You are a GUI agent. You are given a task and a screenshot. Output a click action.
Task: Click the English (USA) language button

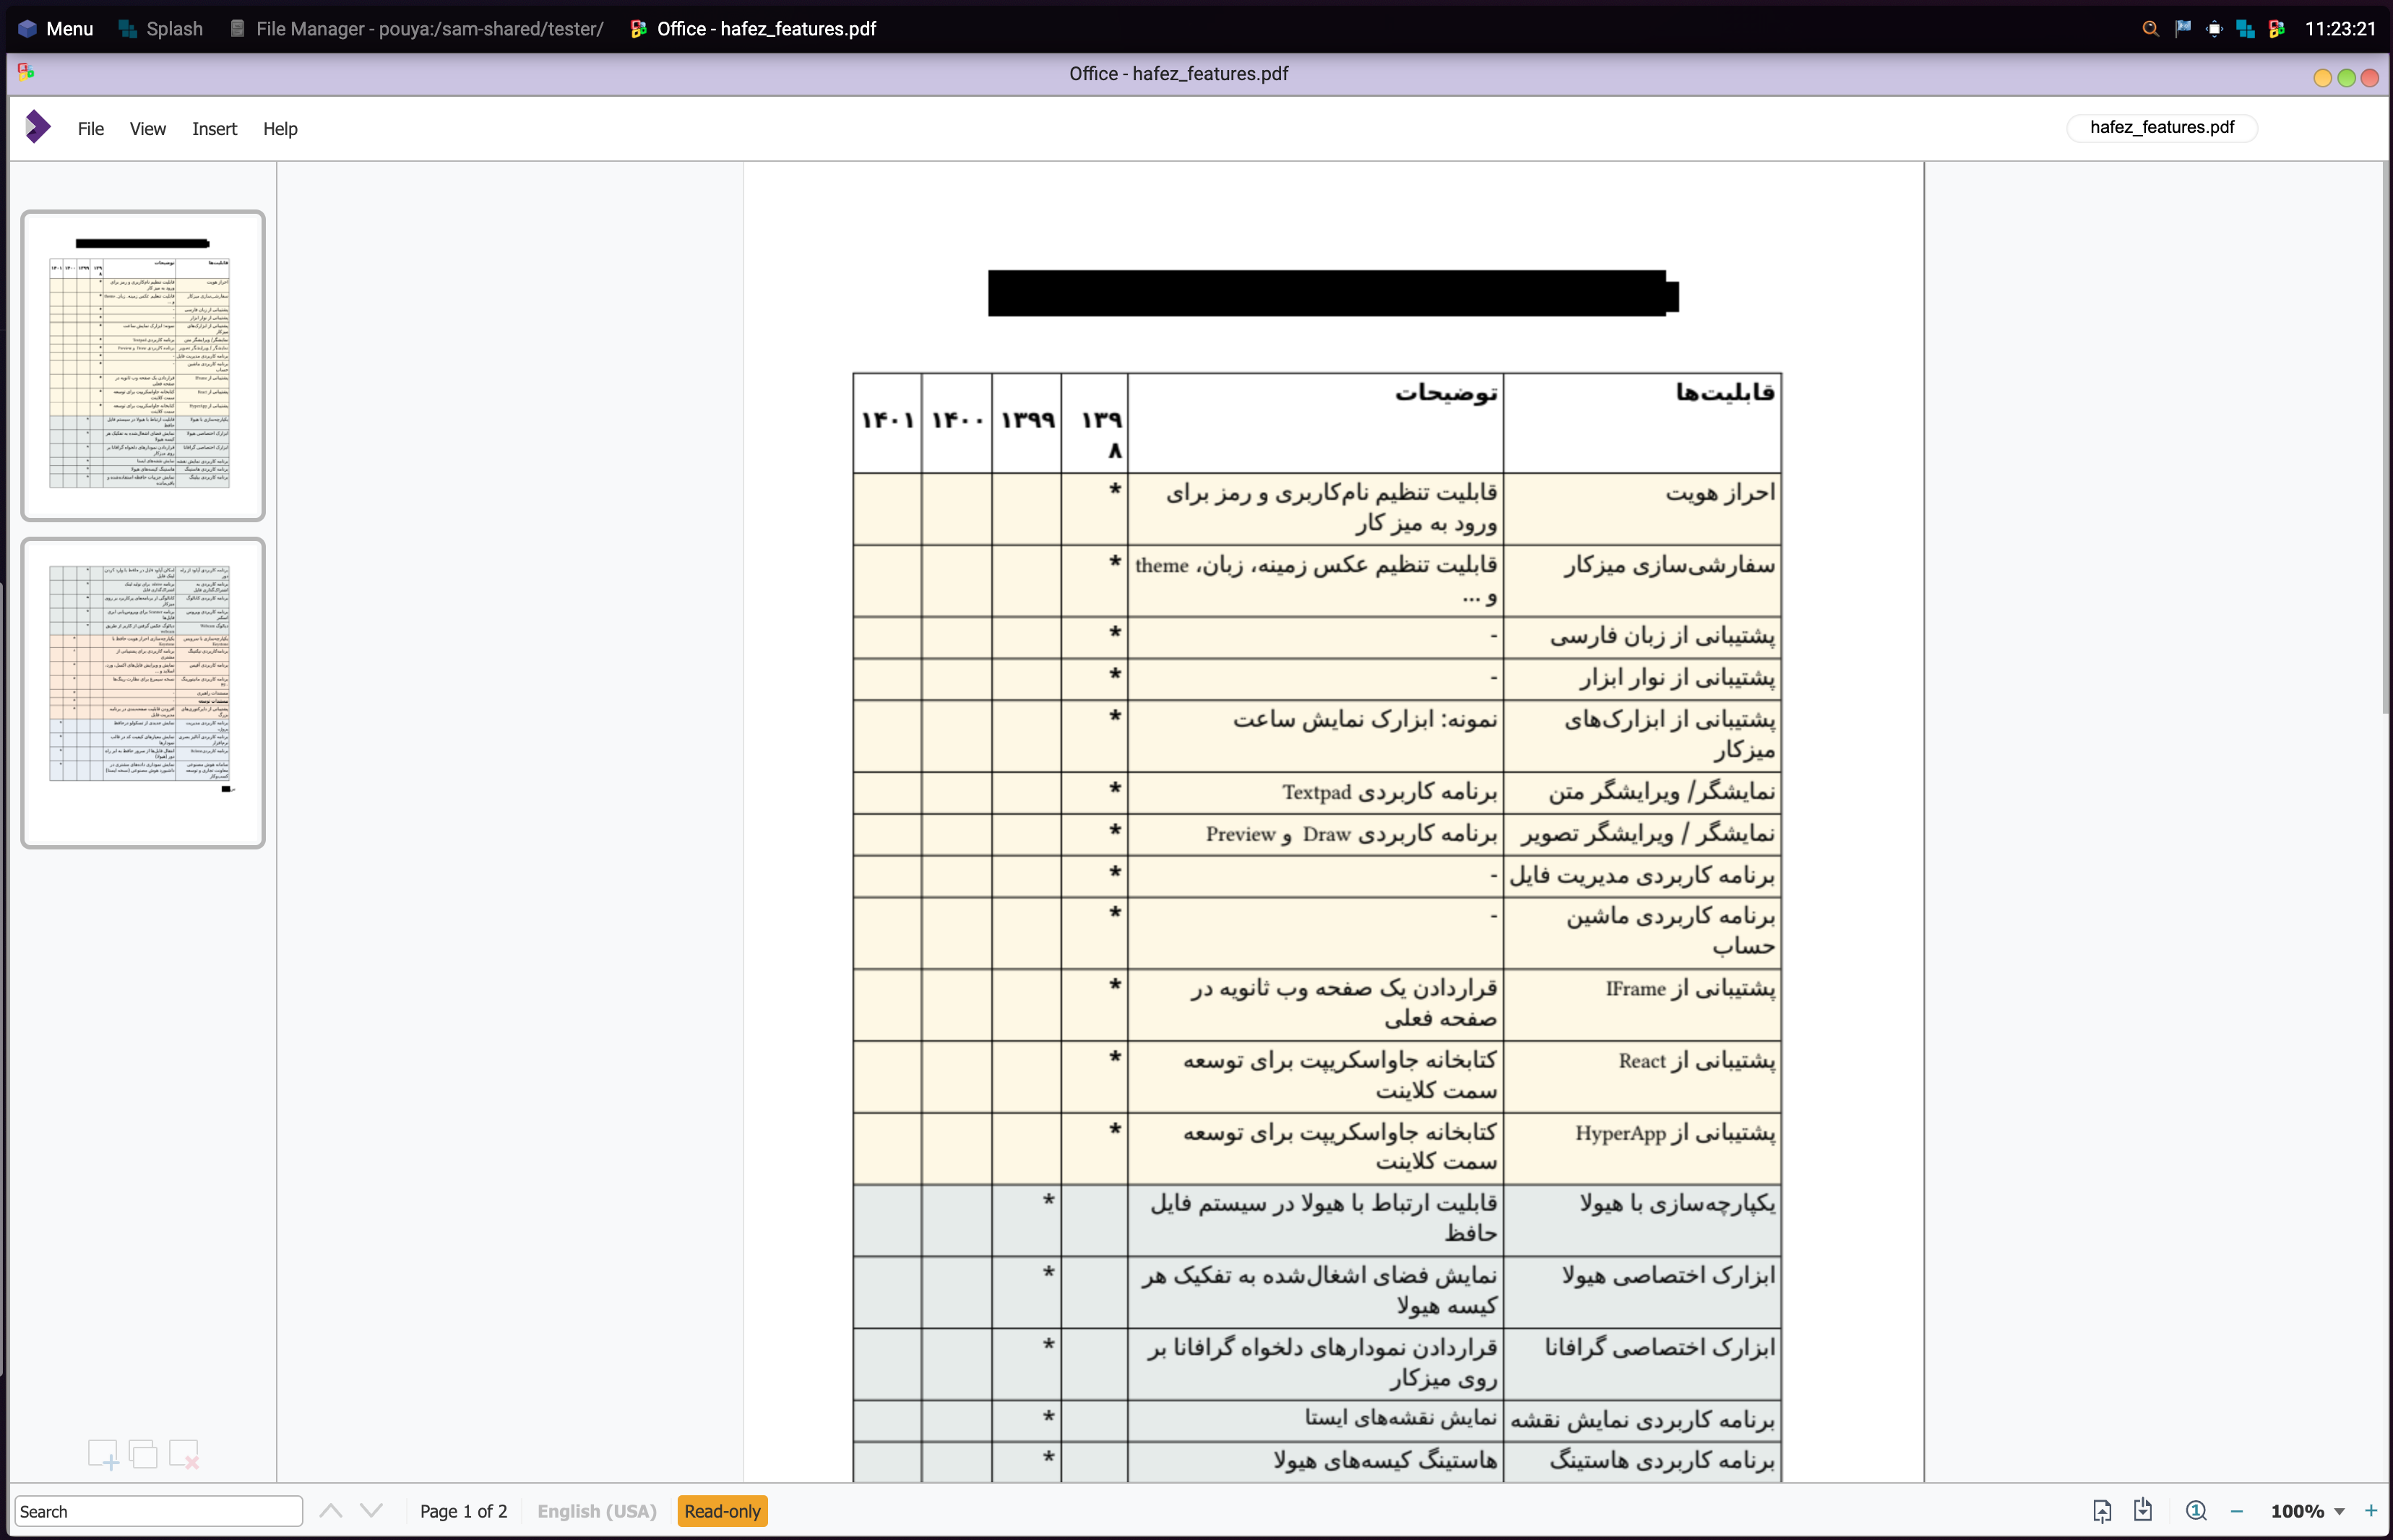597,1511
